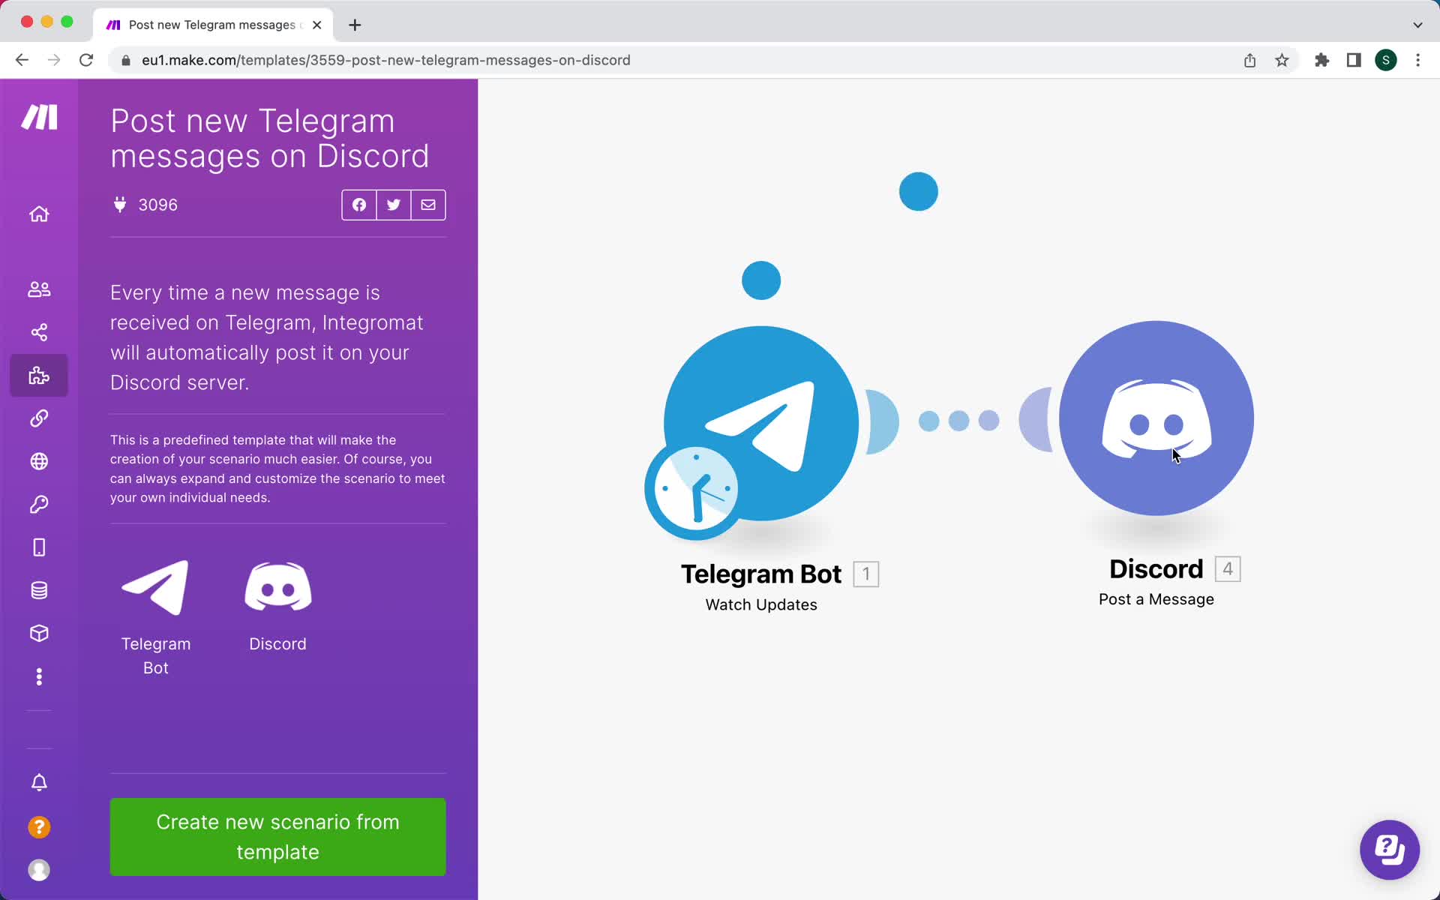Click the Team/Users icon in sidebar

pos(40,288)
